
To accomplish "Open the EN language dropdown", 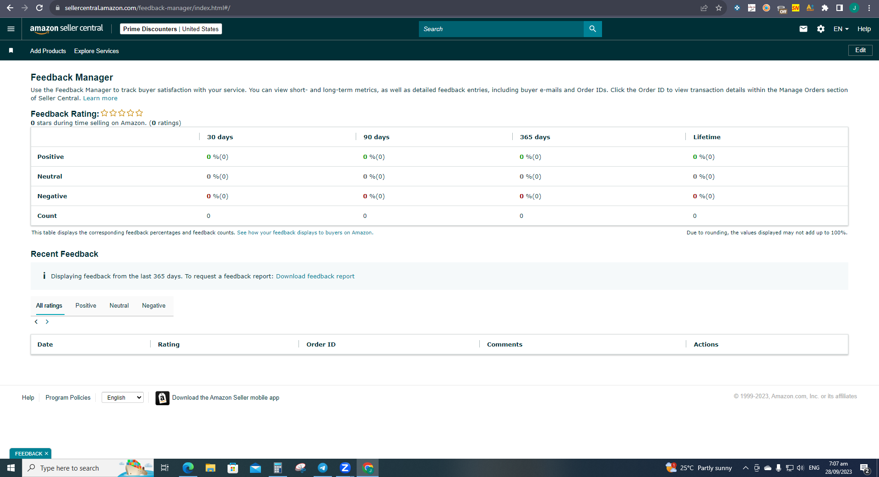I will (841, 29).
